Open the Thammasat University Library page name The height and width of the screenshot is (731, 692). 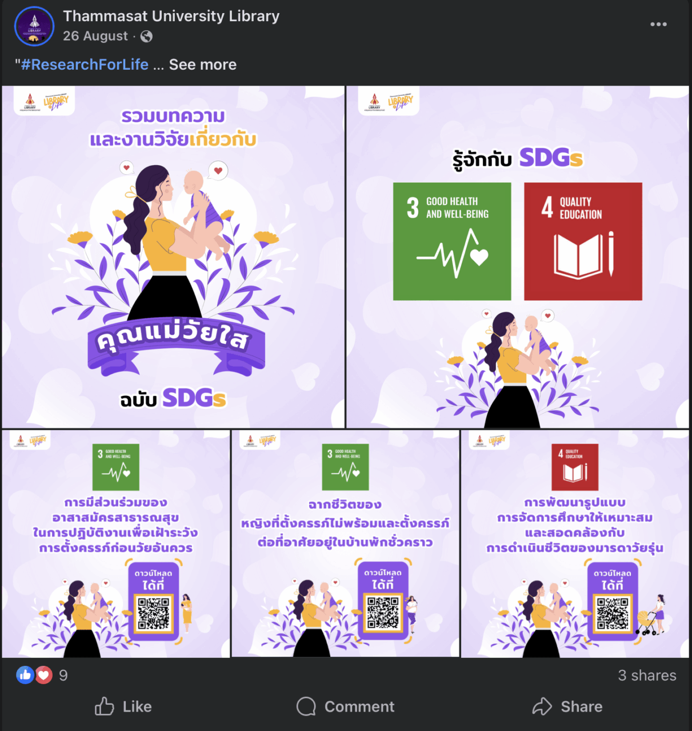(x=171, y=16)
